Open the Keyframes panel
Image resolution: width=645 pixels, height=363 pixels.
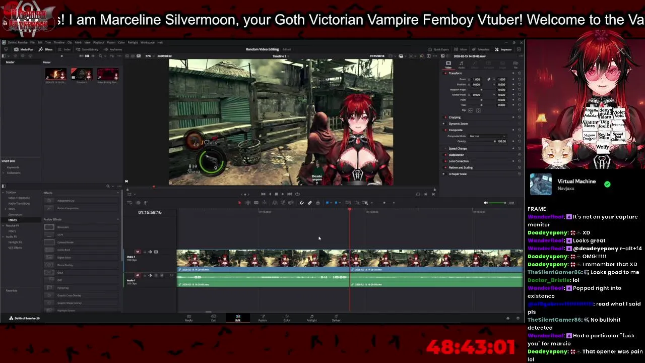pyautogui.click(x=113, y=49)
